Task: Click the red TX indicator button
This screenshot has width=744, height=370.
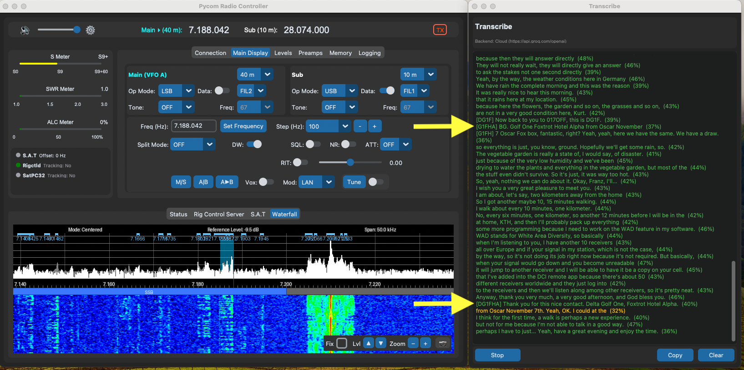Action: 440,30
